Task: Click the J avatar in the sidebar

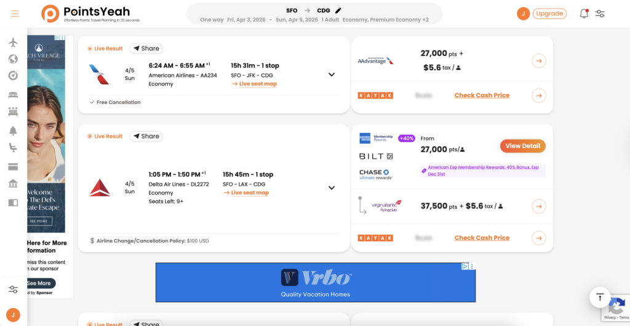Action: tap(13, 315)
